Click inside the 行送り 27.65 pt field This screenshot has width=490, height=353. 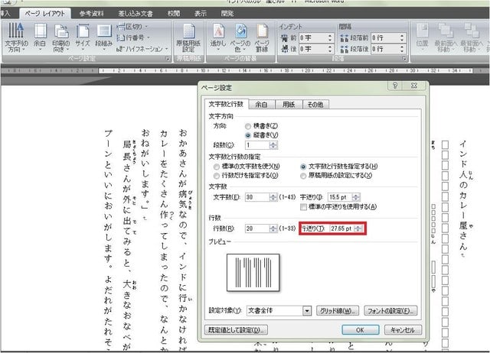[342, 228]
